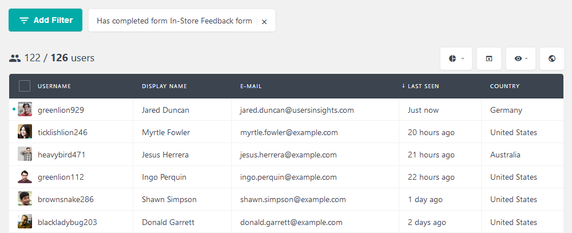Open the ticklishlion246 user profile
572x233 pixels.
(x=63, y=132)
